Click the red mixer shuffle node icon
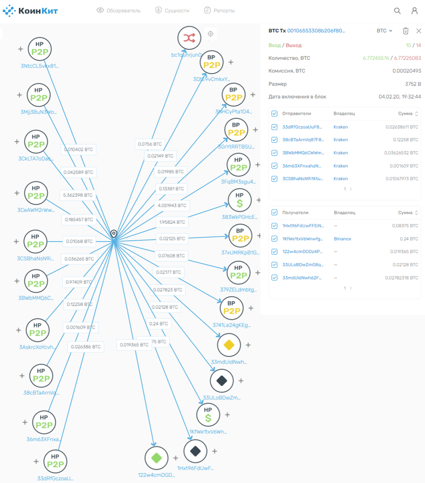425x483 pixels. [x=189, y=38]
